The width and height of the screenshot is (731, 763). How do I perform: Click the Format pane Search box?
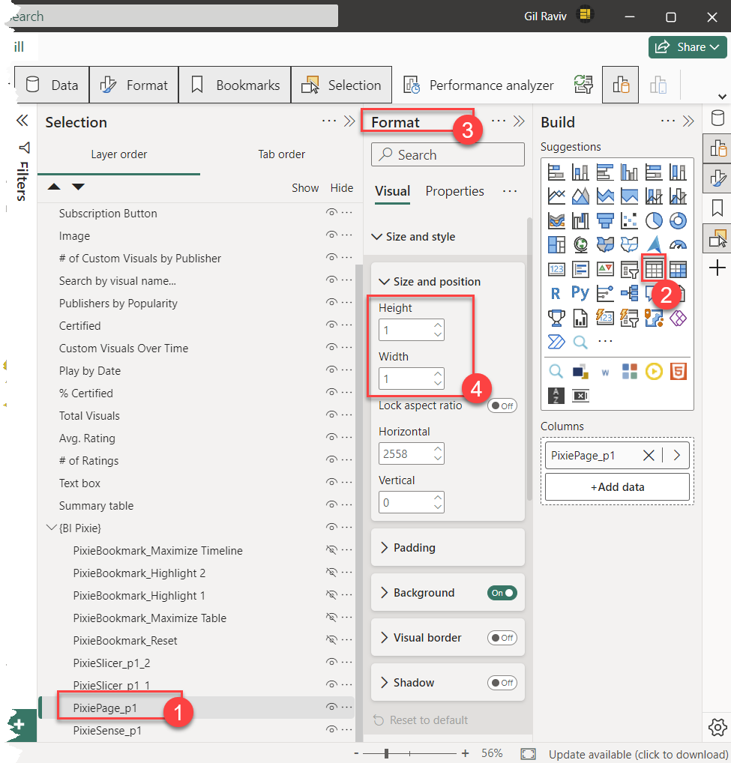click(448, 155)
